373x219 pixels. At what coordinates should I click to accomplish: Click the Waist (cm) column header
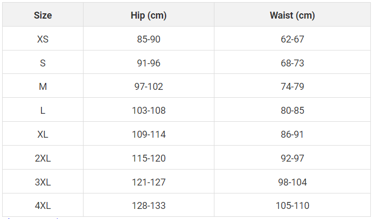click(x=292, y=14)
